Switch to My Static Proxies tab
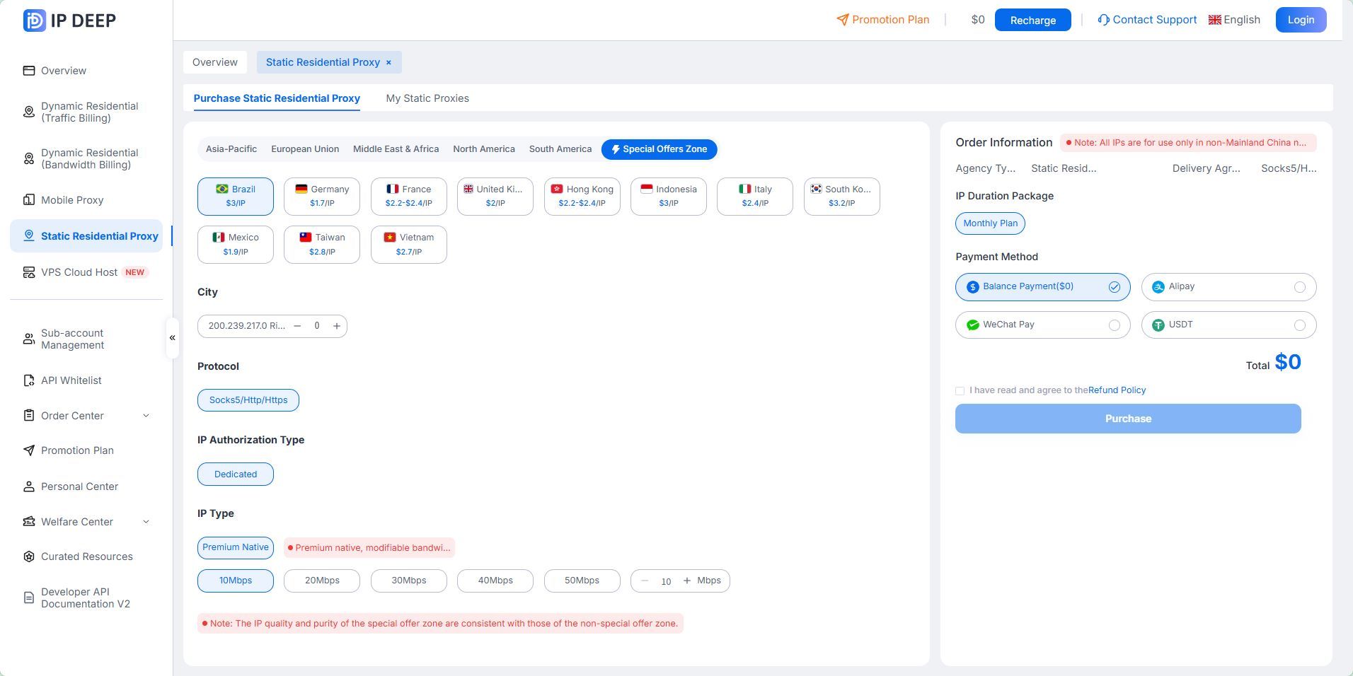 pyautogui.click(x=427, y=98)
